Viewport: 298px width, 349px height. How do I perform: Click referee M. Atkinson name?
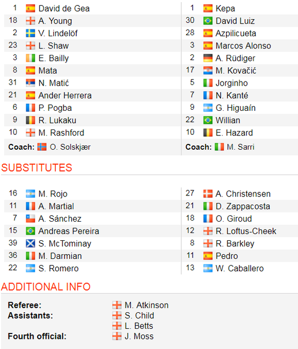pos(146,305)
